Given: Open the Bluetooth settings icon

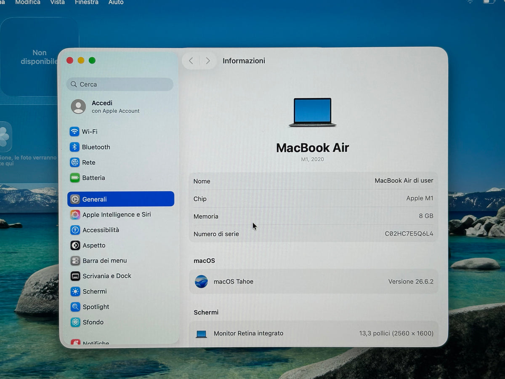Looking at the screenshot, I should click(x=74, y=147).
